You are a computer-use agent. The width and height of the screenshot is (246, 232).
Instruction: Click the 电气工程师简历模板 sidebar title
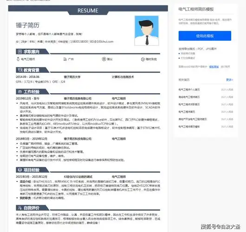tap(196, 9)
